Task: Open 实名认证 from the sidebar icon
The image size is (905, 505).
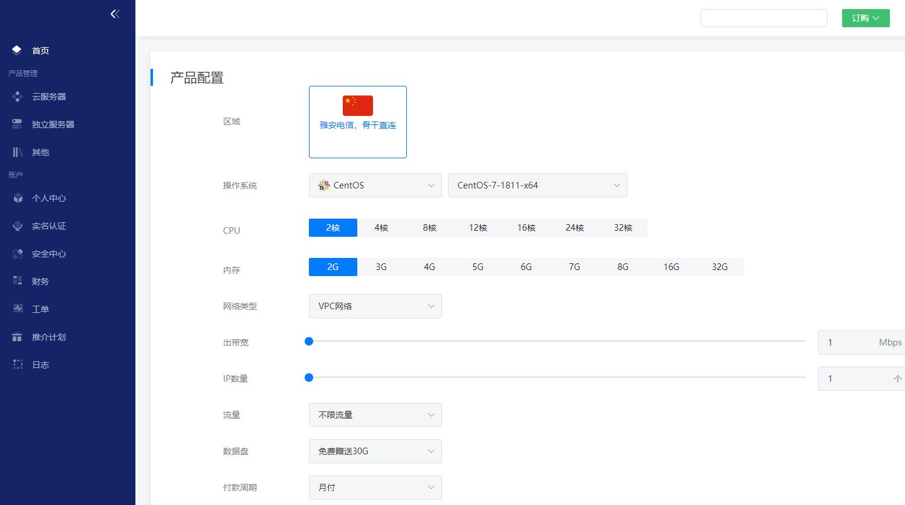Action: (17, 226)
